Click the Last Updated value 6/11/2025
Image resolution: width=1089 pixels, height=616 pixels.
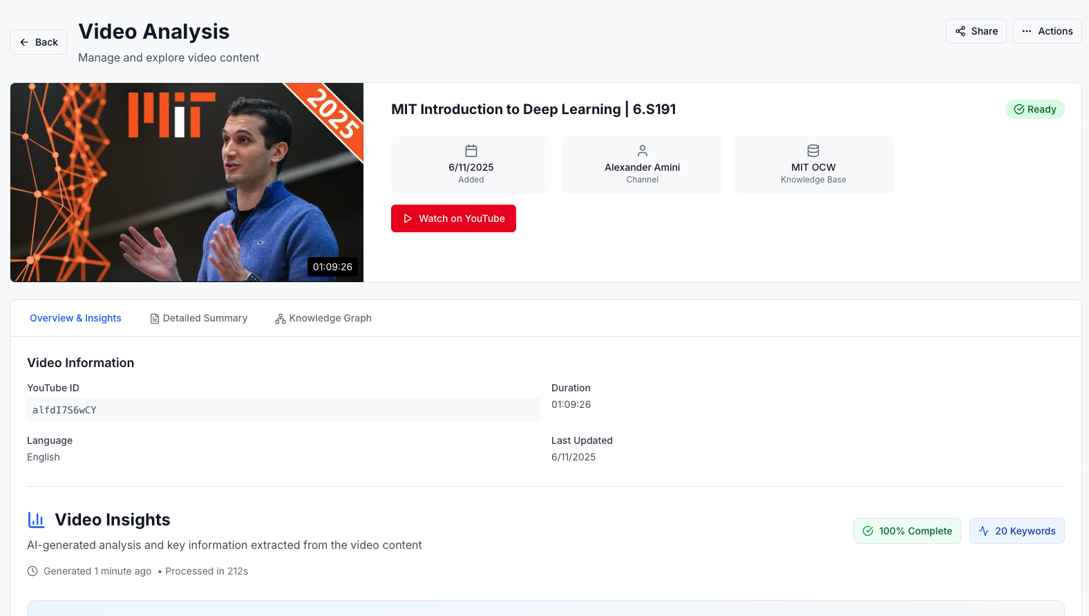(x=574, y=457)
